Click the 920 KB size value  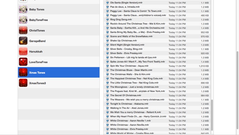pyautogui.click(x=205, y=53)
